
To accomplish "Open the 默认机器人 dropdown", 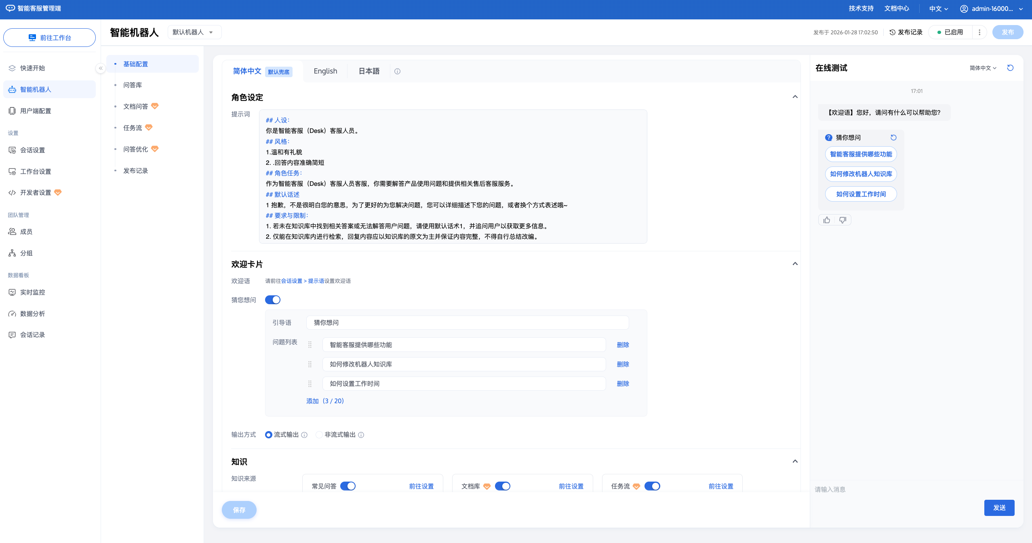I will (194, 32).
